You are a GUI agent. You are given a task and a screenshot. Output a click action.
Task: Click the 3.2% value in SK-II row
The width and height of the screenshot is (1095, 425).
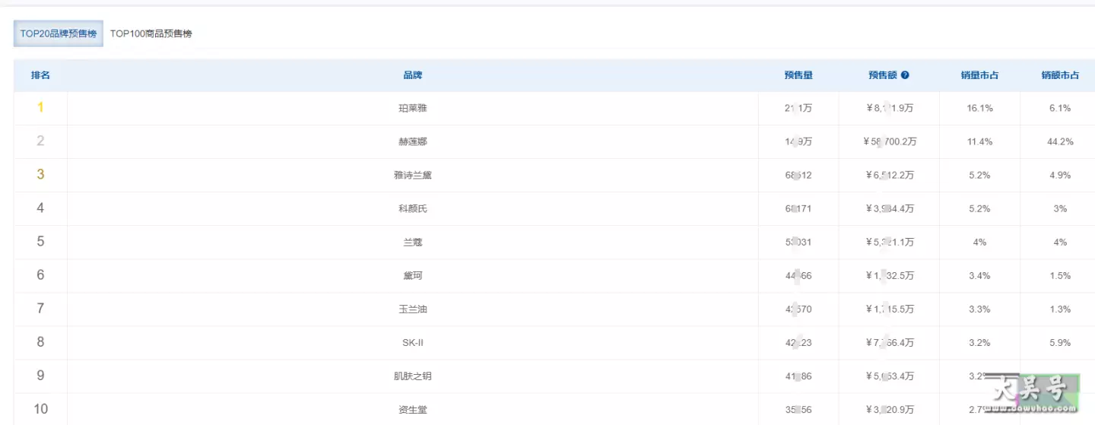[979, 343]
